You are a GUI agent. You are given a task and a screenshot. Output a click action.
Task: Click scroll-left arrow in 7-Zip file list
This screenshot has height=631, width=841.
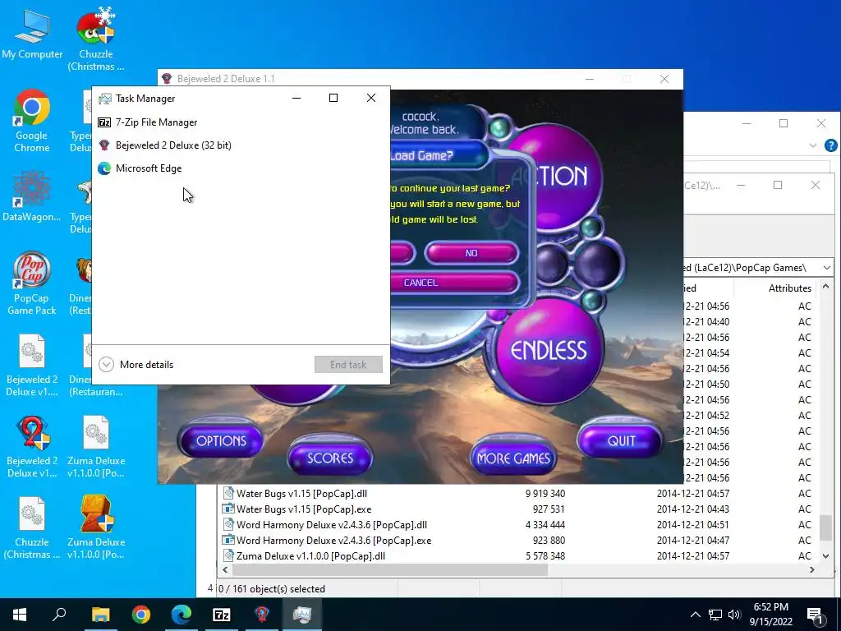pyautogui.click(x=225, y=570)
